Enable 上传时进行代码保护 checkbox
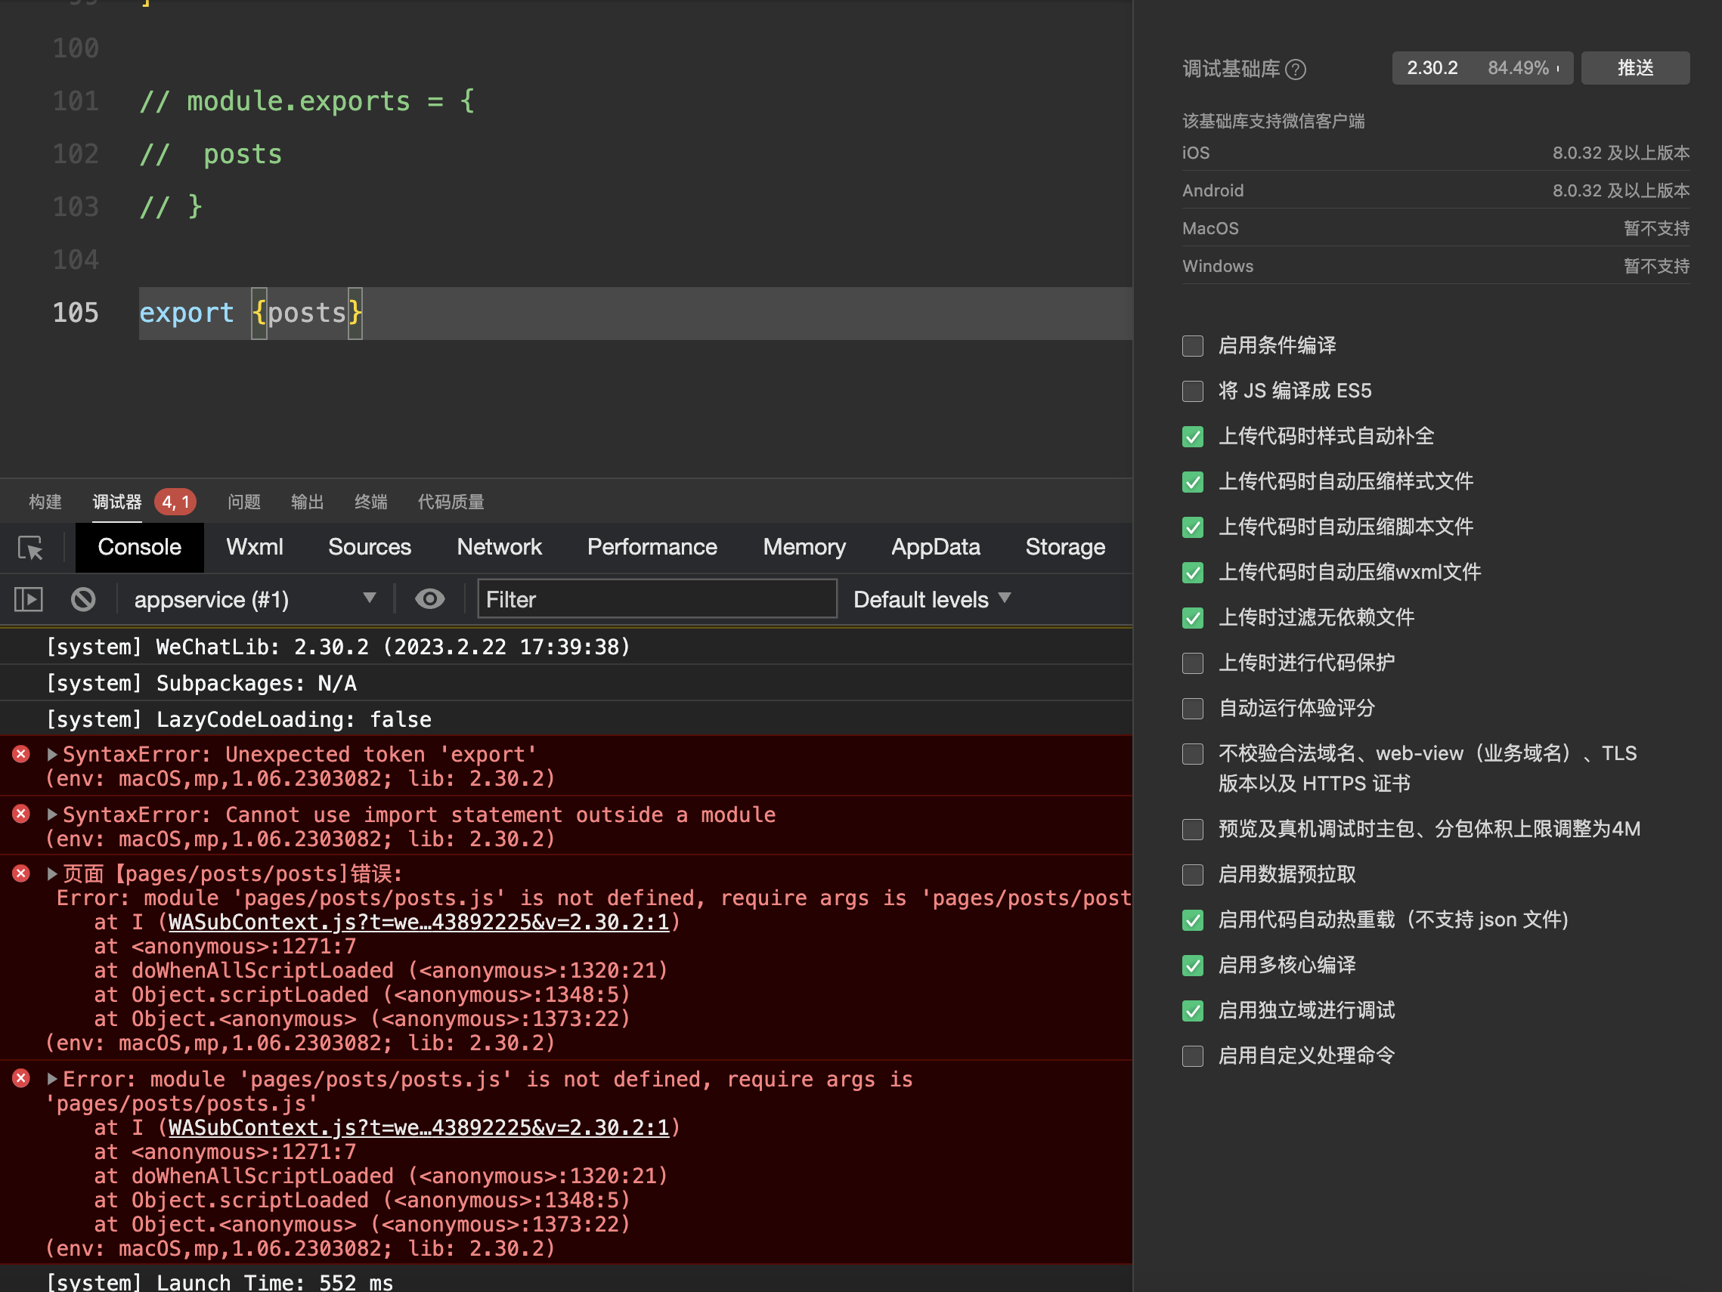The width and height of the screenshot is (1722, 1292). (x=1193, y=663)
